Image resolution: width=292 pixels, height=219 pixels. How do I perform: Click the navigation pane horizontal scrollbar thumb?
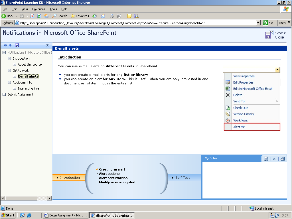[21, 198]
